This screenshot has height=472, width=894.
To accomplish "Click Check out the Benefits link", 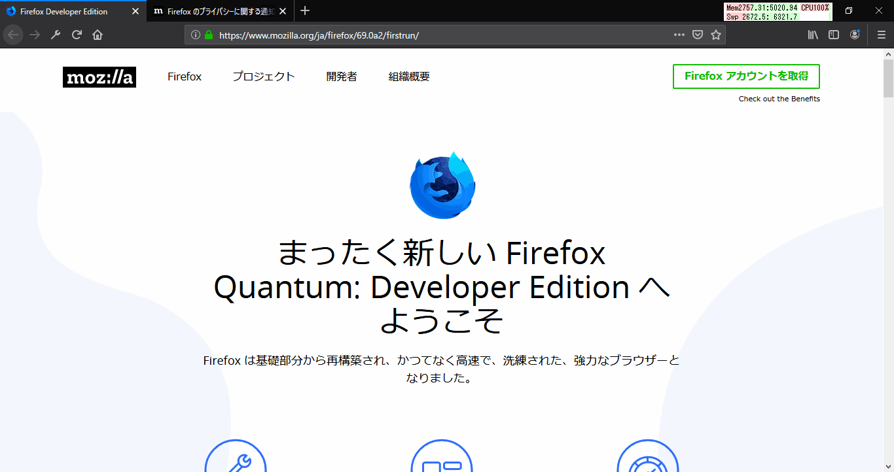I will [779, 99].
